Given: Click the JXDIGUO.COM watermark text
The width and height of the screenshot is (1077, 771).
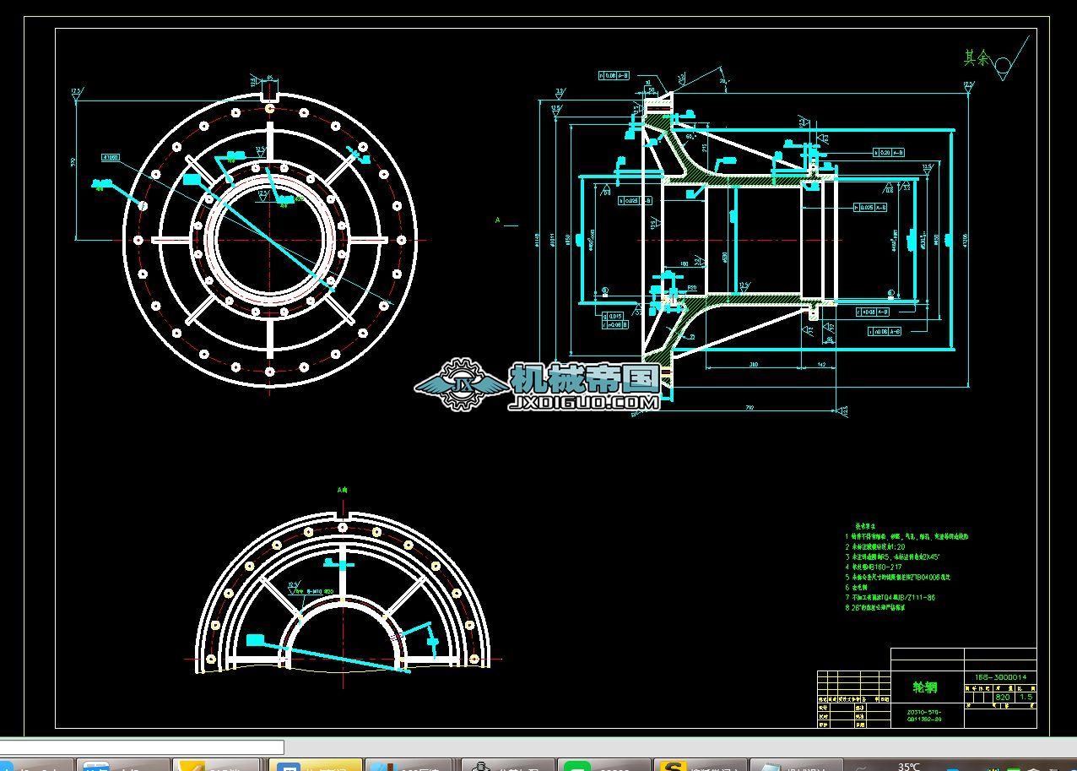Looking at the screenshot, I should coord(584,404).
